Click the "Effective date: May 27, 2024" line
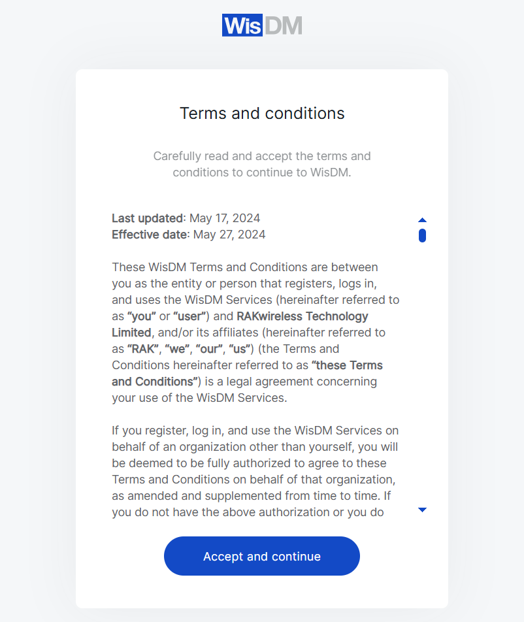Image resolution: width=524 pixels, height=622 pixels. click(x=188, y=234)
